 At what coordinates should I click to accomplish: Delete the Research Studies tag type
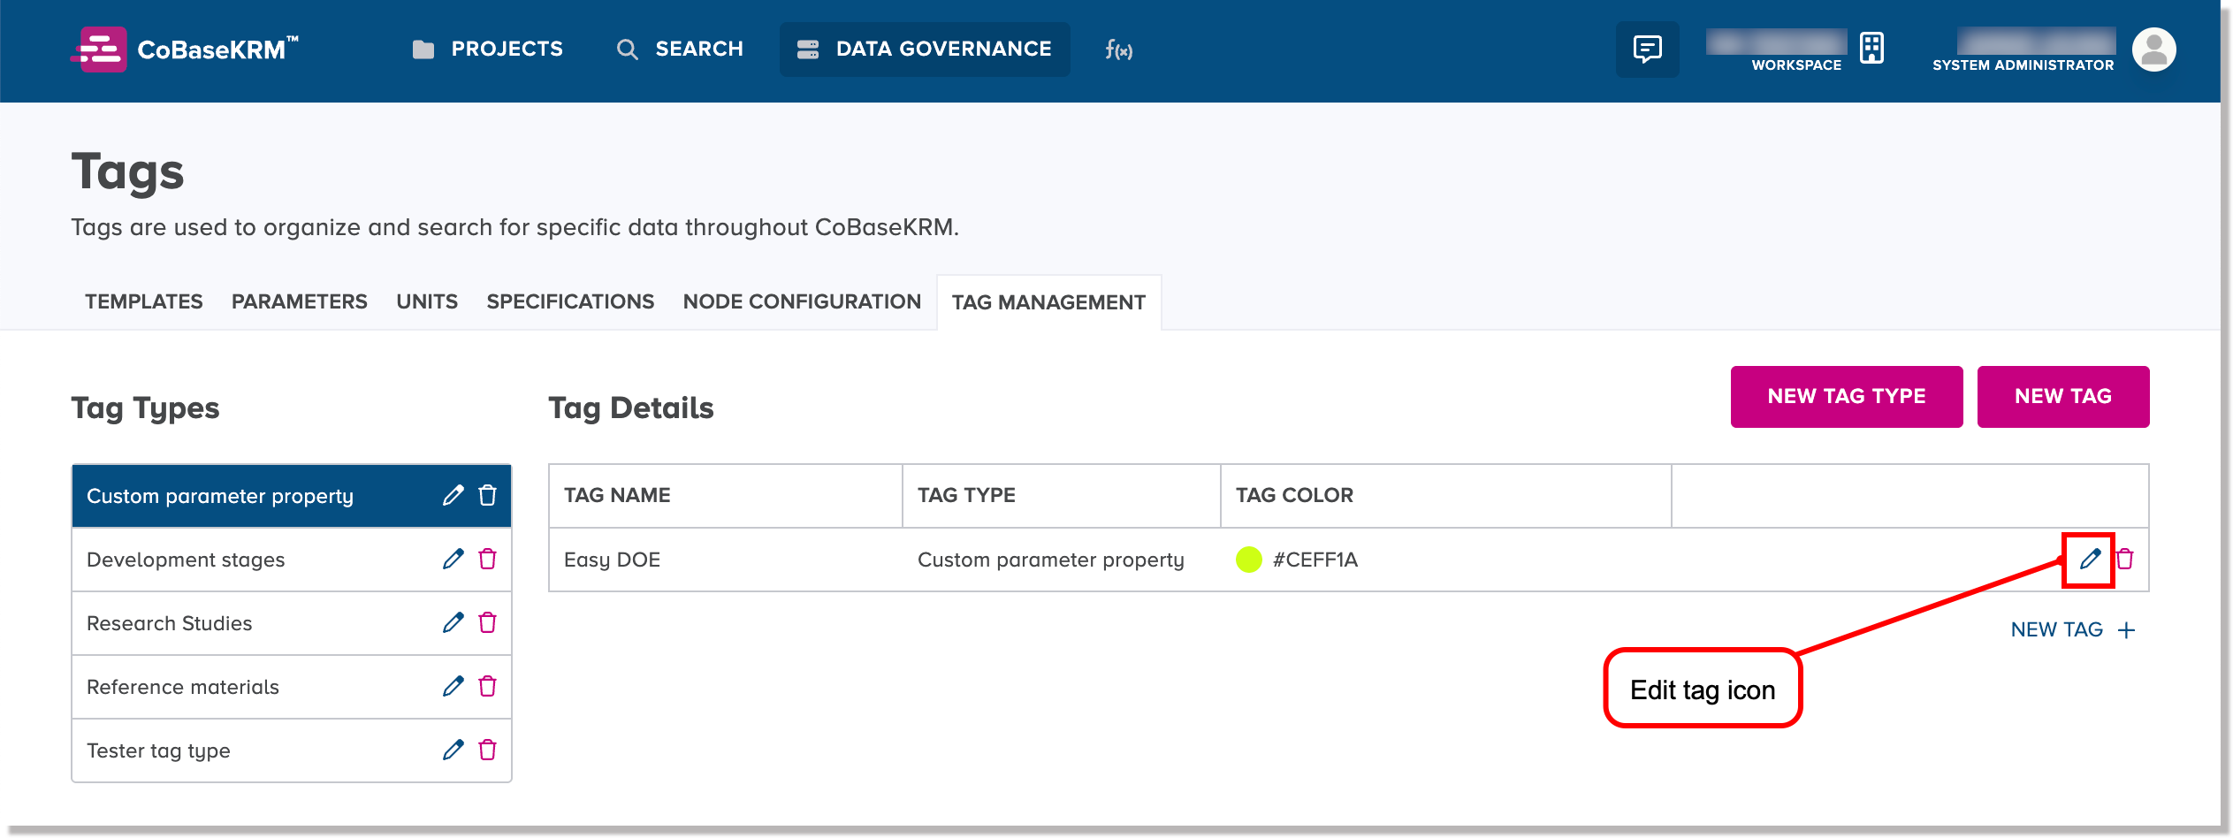[487, 623]
